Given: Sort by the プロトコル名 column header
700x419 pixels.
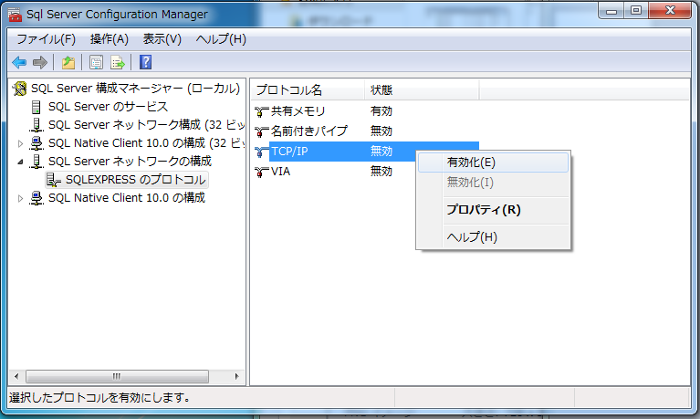Looking at the screenshot, I should [308, 89].
